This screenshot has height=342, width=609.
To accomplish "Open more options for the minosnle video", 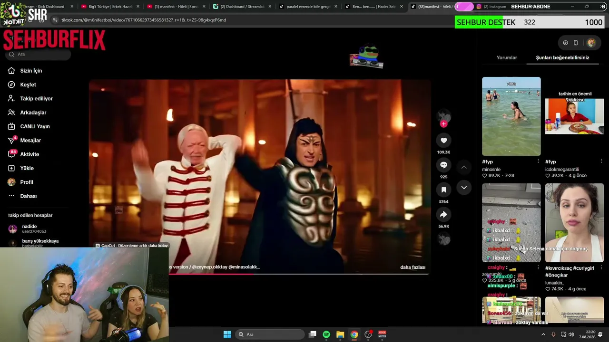I will pyautogui.click(x=538, y=161).
